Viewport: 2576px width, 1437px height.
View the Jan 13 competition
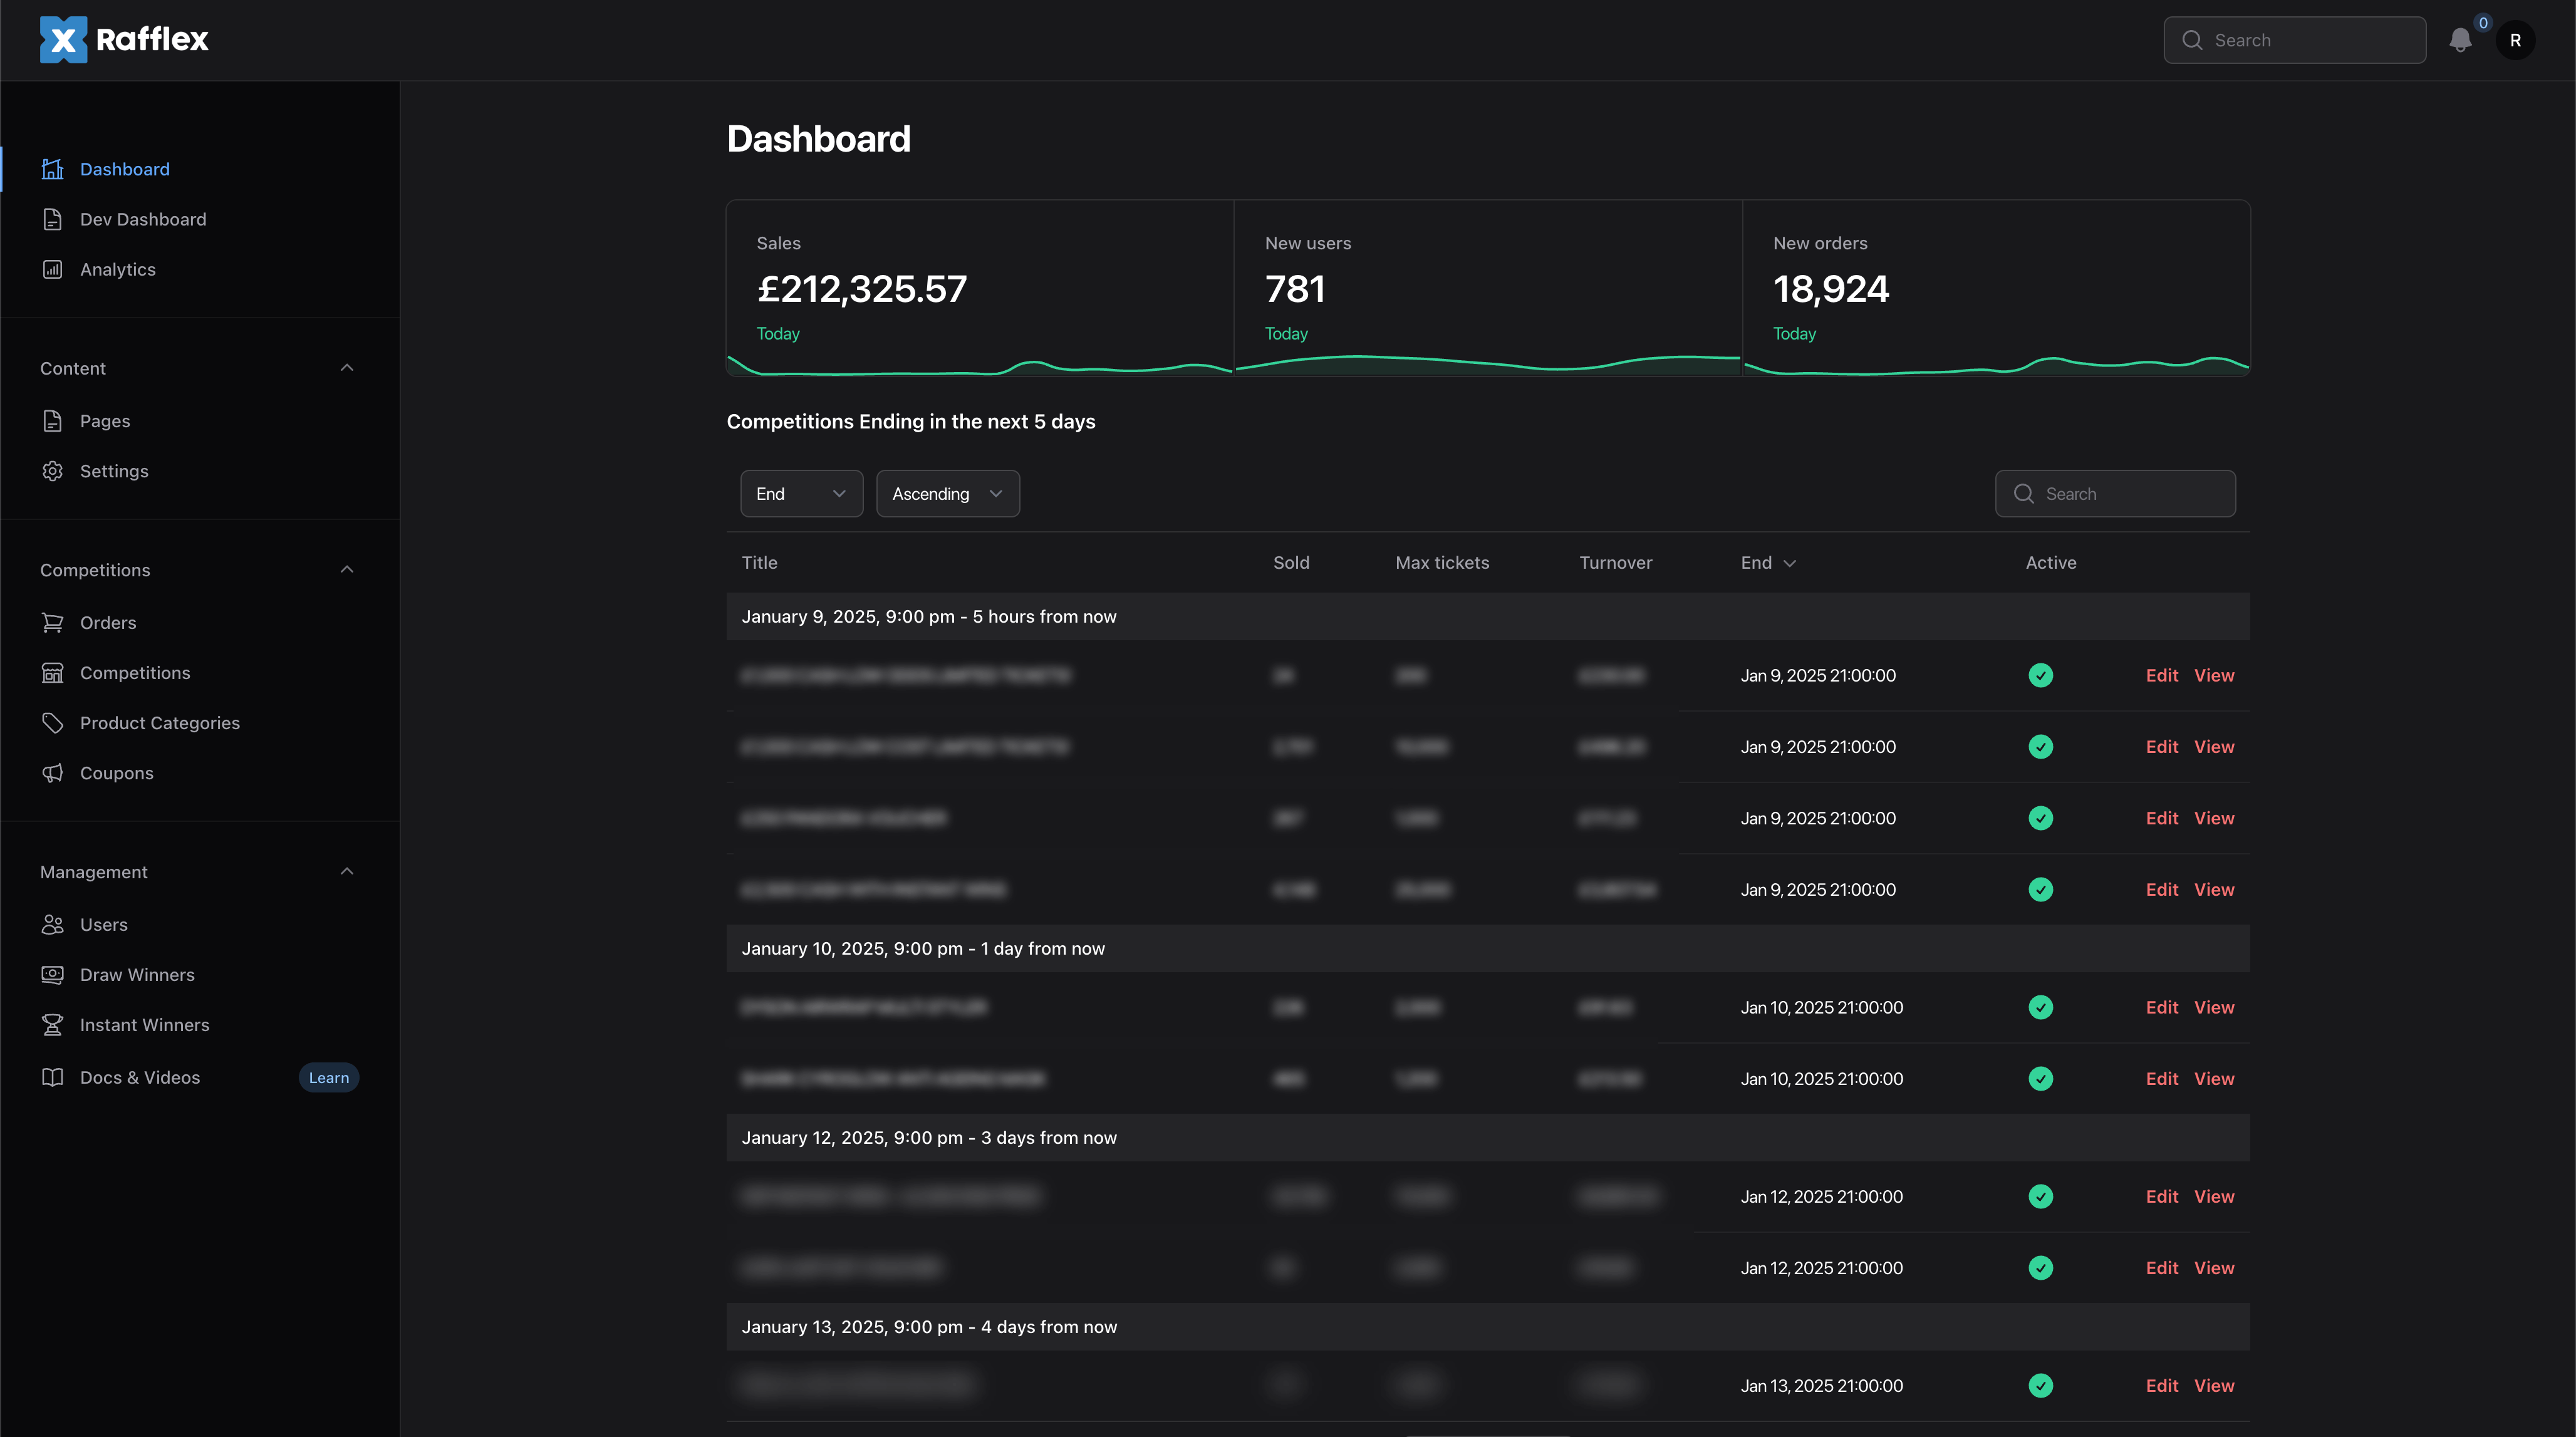[2214, 1386]
